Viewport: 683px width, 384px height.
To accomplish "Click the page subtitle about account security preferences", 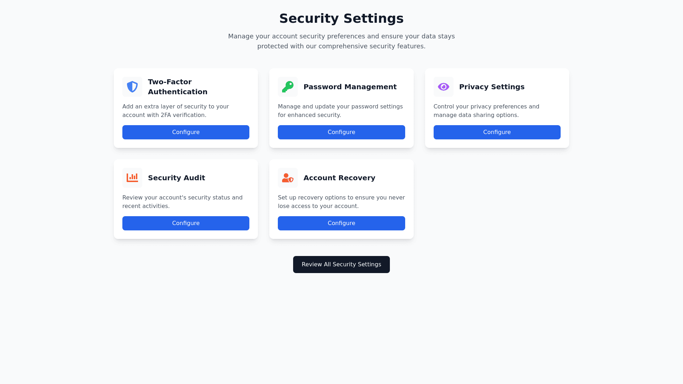I will [341, 41].
